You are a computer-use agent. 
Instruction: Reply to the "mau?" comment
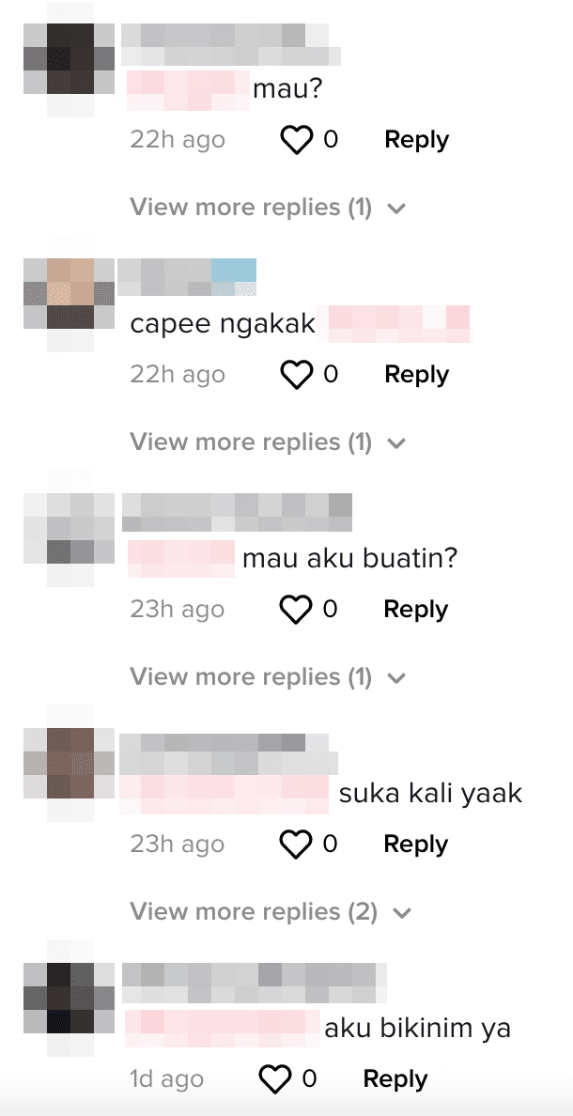click(x=416, y=139)
